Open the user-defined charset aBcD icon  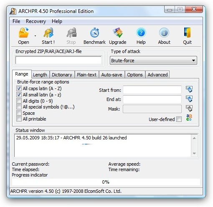point(189,118)
